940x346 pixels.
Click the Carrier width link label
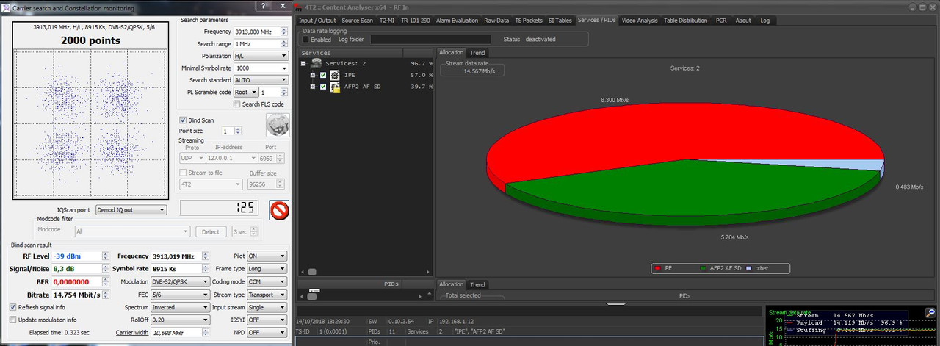point(131,333)
